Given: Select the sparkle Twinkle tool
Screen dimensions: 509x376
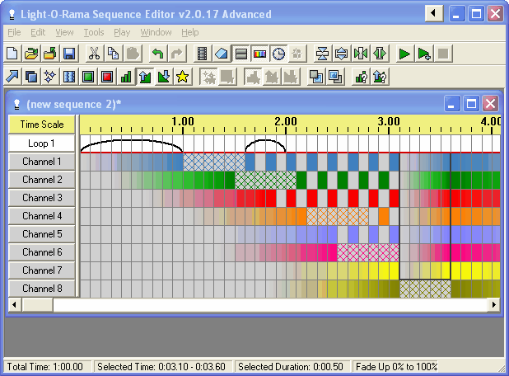Looking at the screenshot, I should pos(49,77).
